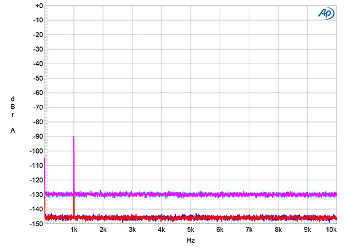Click the "-50" y-axis tick label
Image resolution: width=344 pixels, height=248 pixels.
(x=38, y=78)
